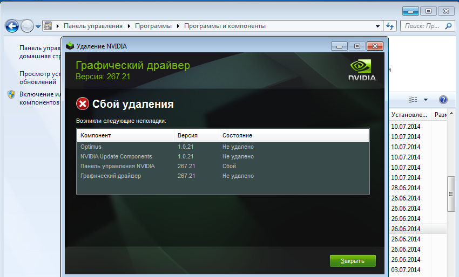Image resolution: width=459 pixels, height=277 pixels.
Task: Click the view mode icon in Explorer toolbar
Action: 413,100
